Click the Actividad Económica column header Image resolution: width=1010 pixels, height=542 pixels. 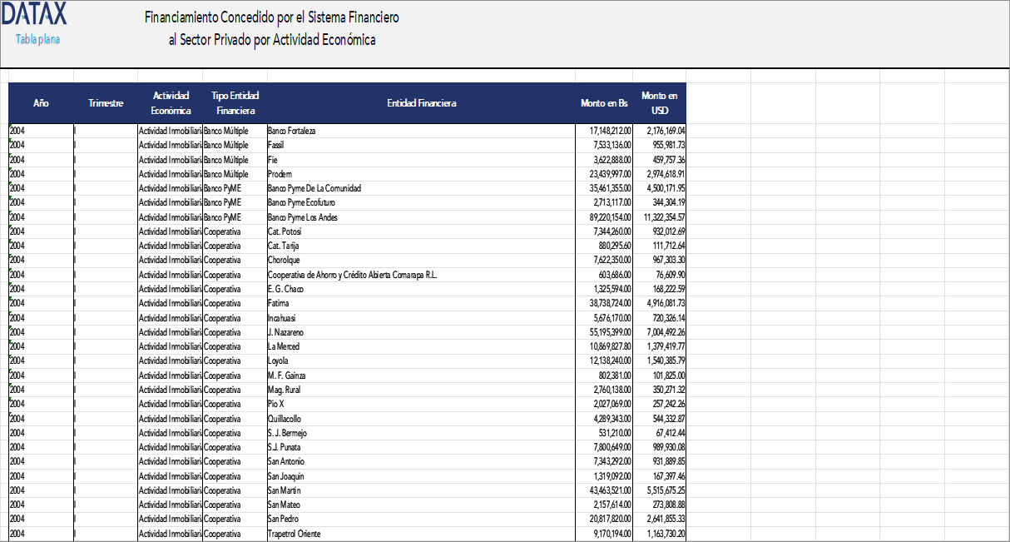[171, 103]
